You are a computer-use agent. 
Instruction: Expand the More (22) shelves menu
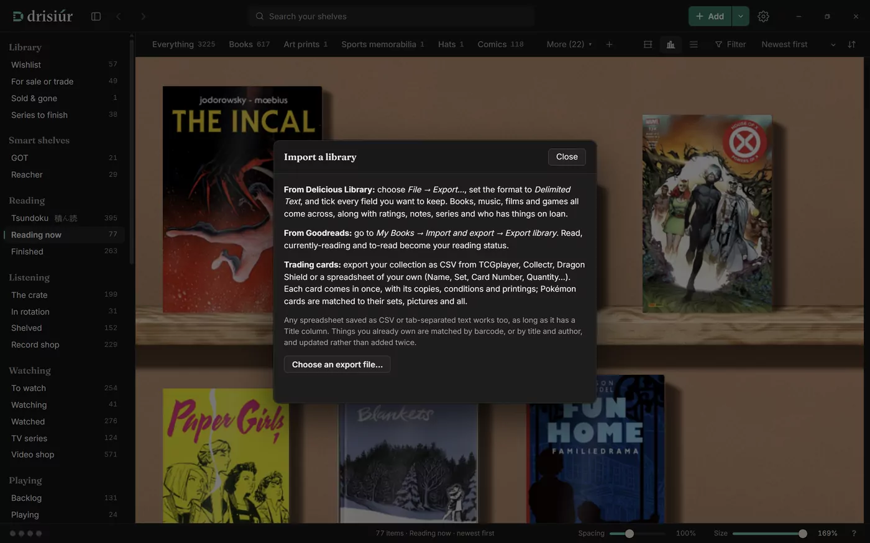[569, 44]
